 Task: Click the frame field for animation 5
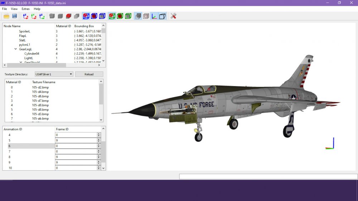point(76,140)
